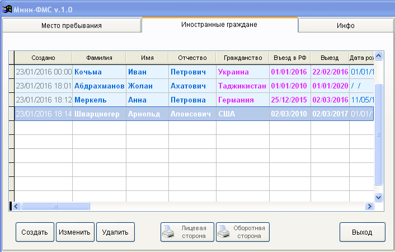Click the citizenship cell Германия
The image size is (395, 252).
(x=243, y=100)
